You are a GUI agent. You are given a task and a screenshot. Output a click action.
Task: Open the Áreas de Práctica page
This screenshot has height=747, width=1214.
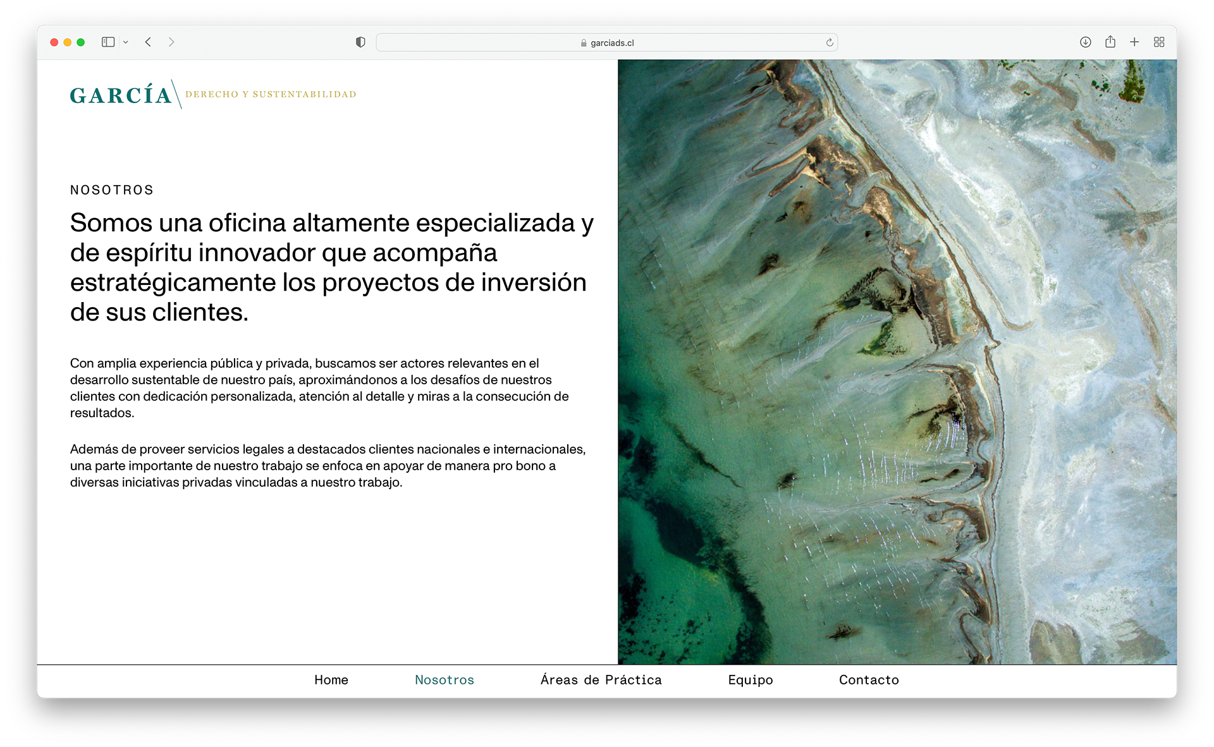tap(601, 680)
